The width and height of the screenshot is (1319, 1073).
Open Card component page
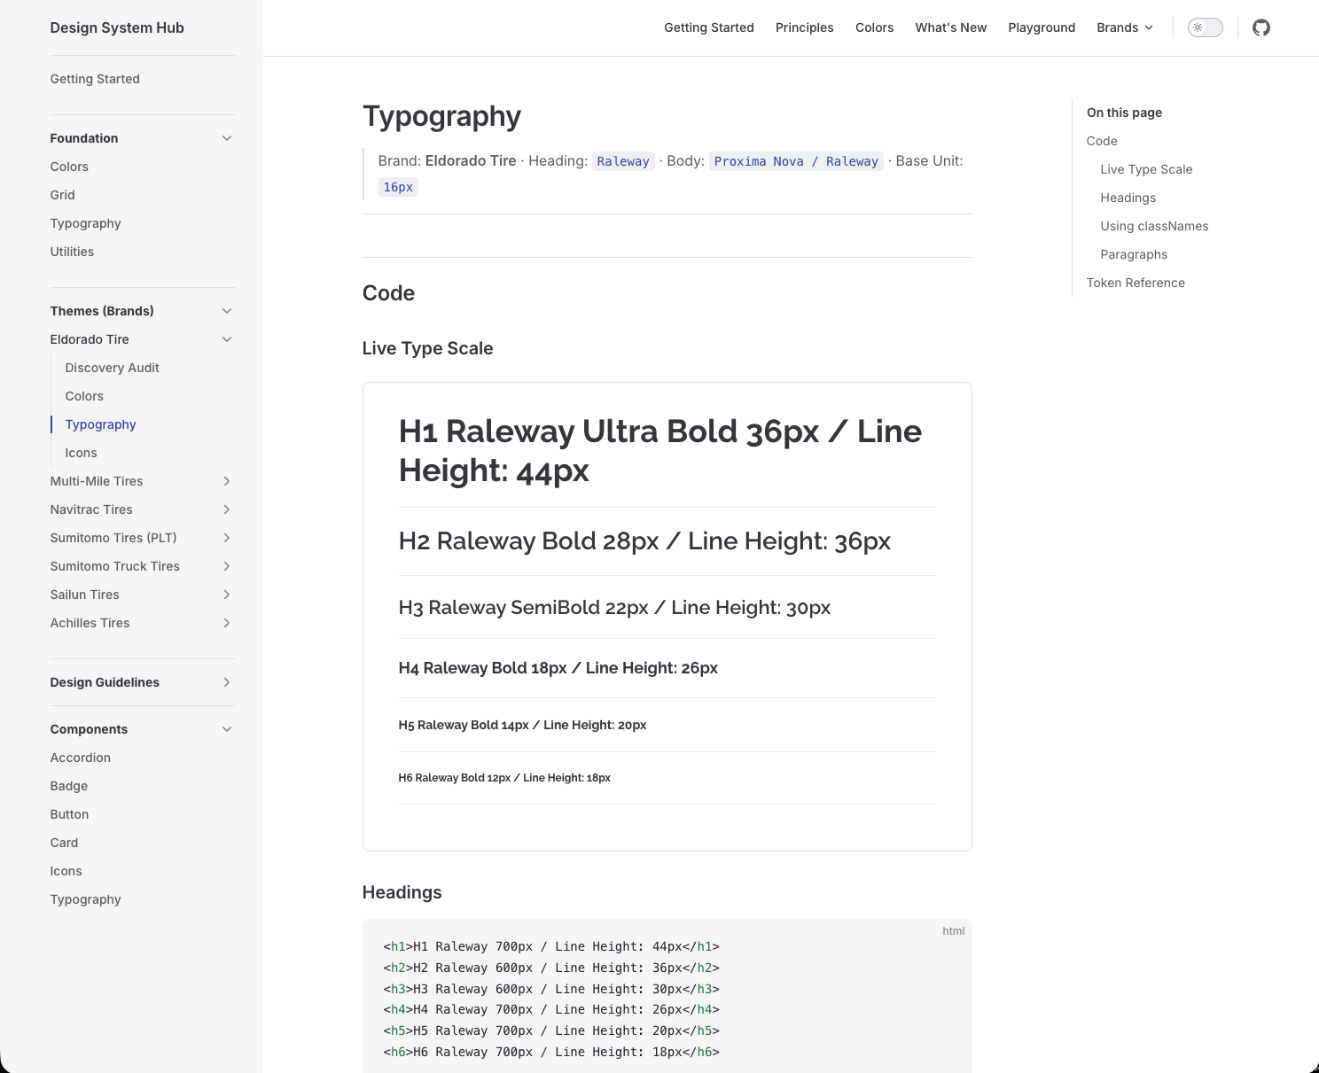(65, 843)
